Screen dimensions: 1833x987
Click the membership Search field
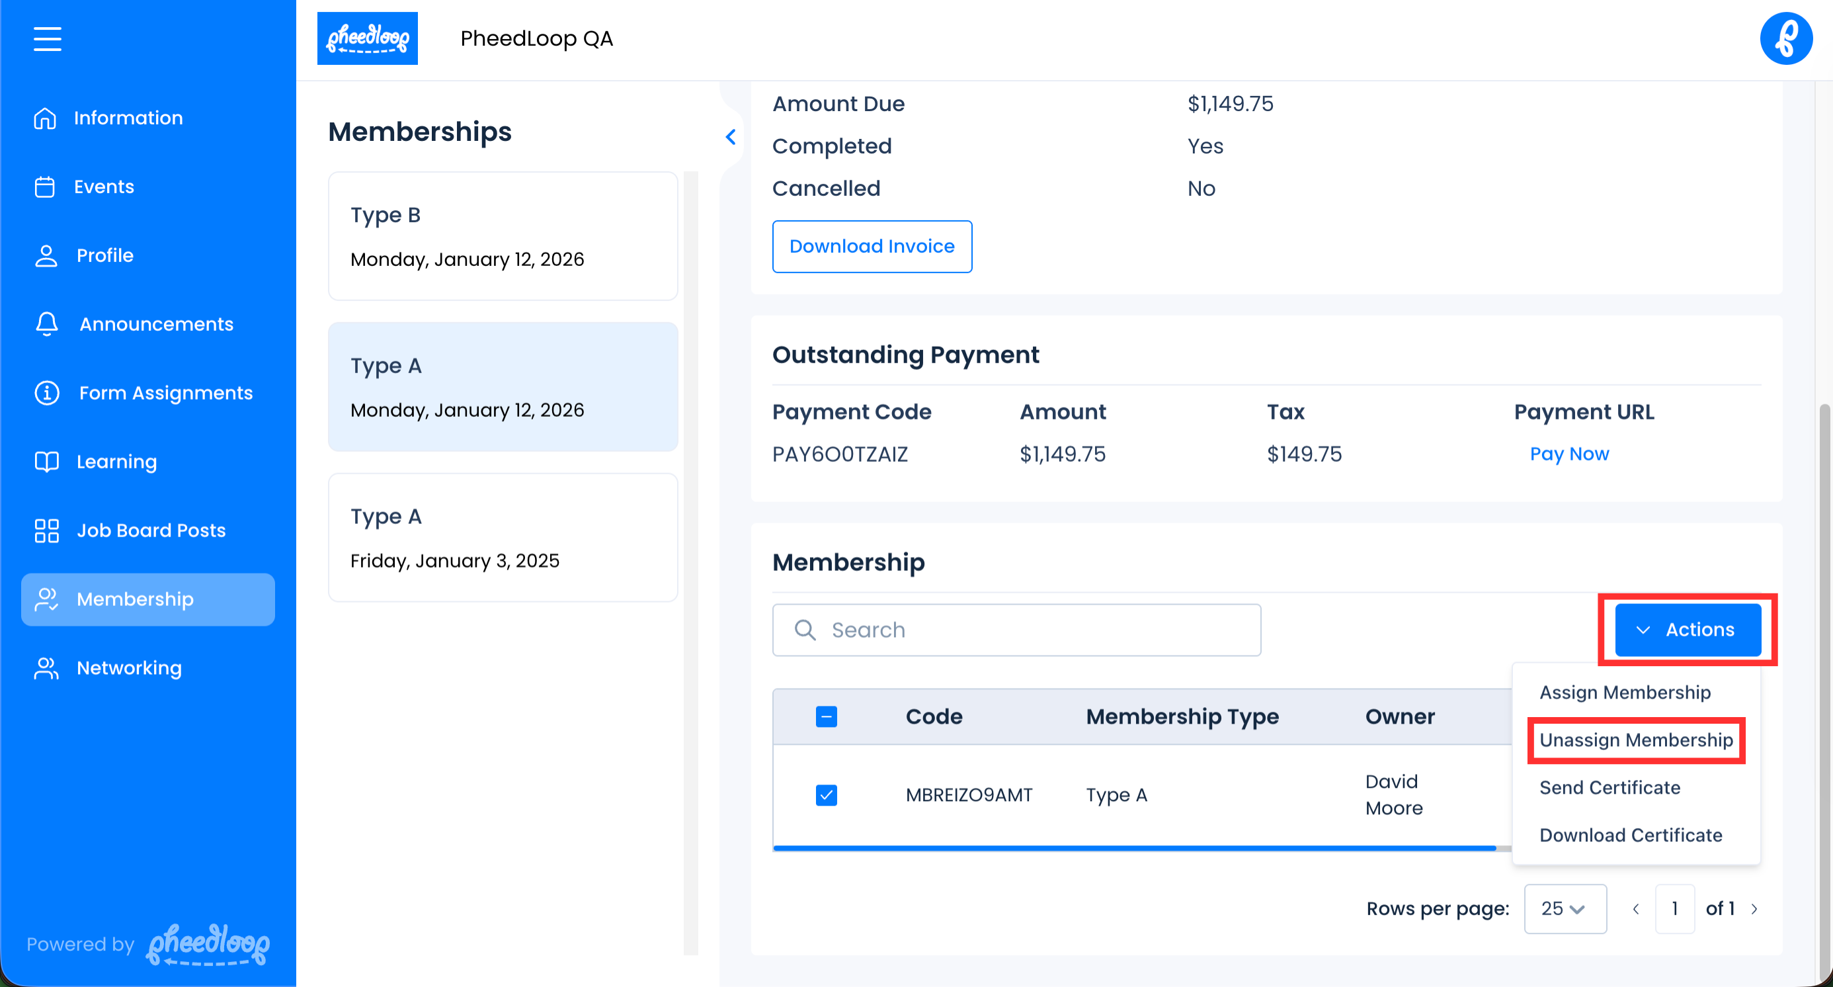[x=1016, y=630]
